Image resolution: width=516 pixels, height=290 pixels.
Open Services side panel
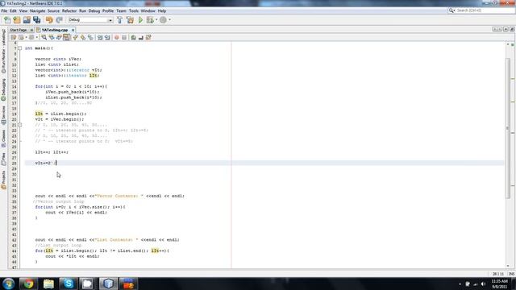click(3, 115)
